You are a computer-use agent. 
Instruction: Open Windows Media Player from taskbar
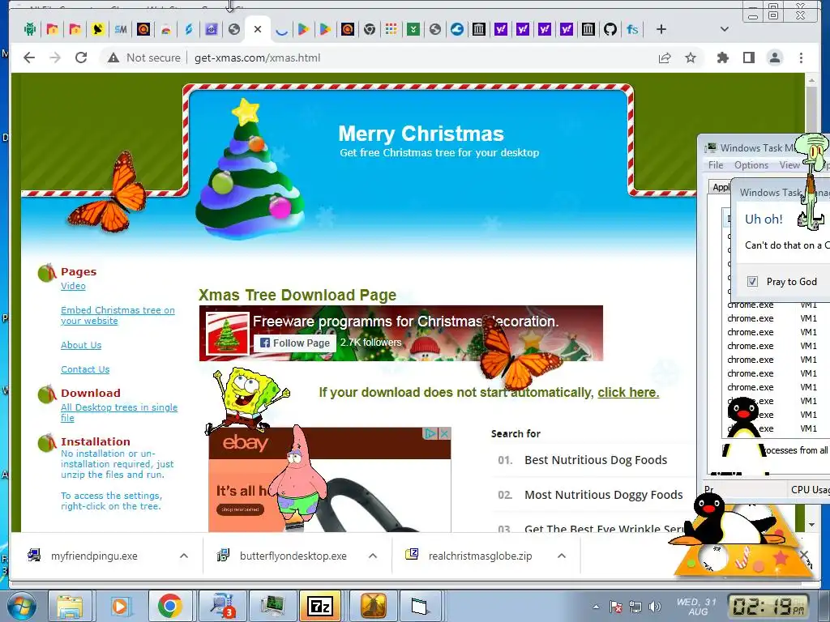120,606
